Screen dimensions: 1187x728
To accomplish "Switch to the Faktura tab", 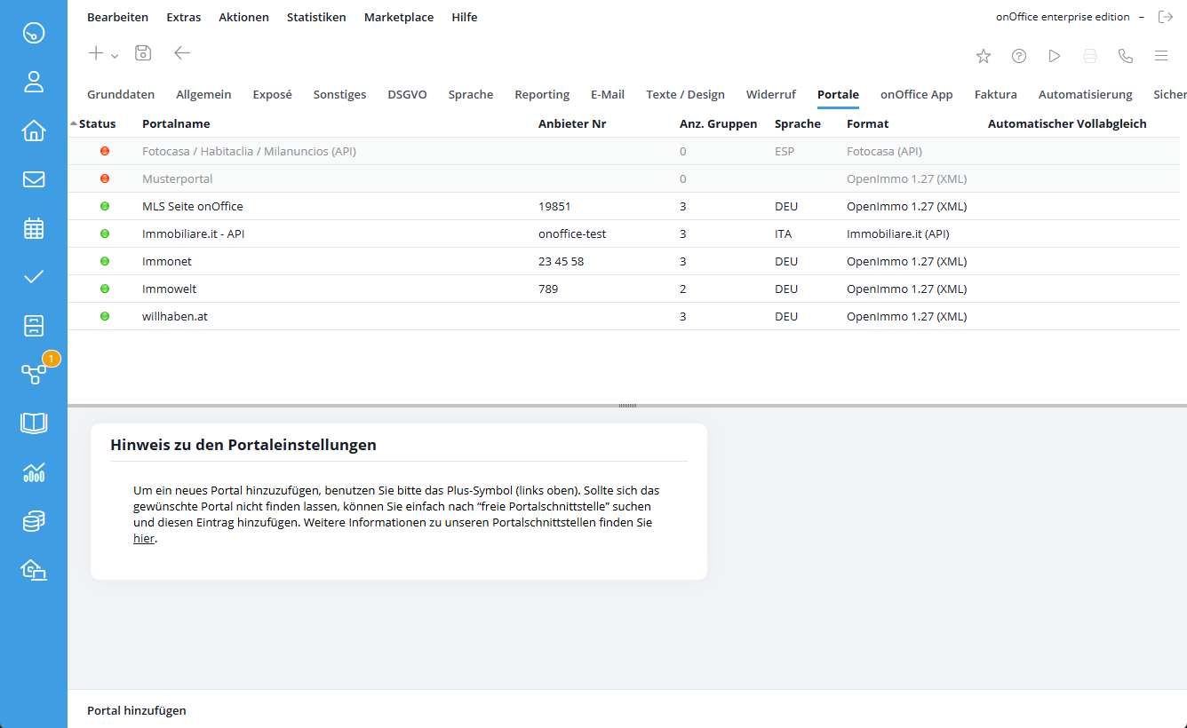I will coord(995,94).
